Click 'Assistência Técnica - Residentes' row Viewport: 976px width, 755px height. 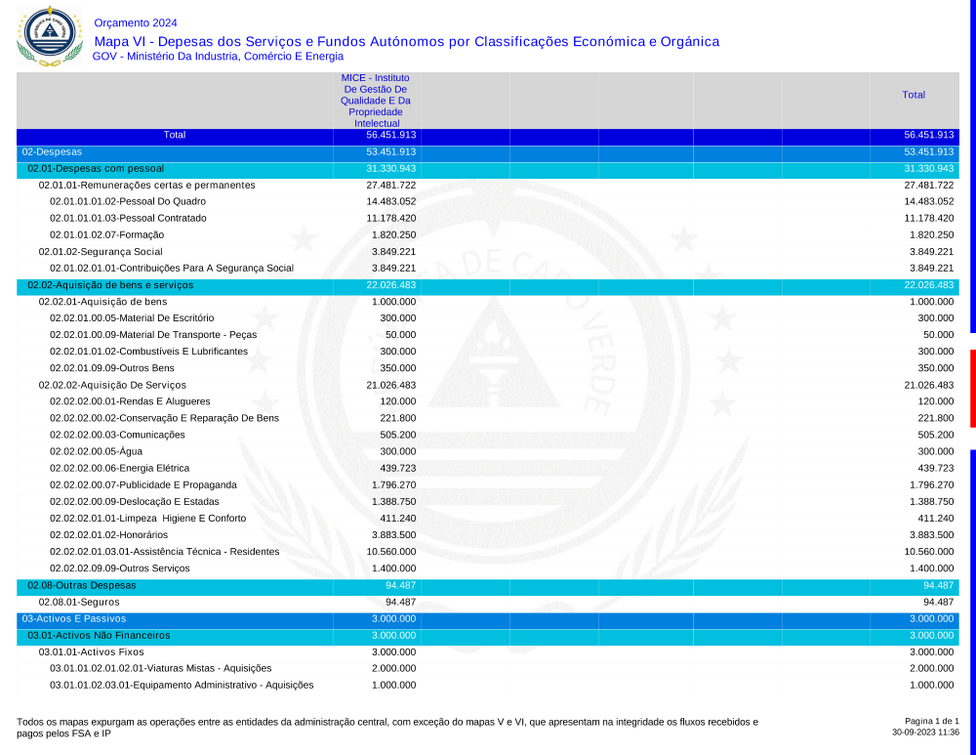[x=164, y=552]
